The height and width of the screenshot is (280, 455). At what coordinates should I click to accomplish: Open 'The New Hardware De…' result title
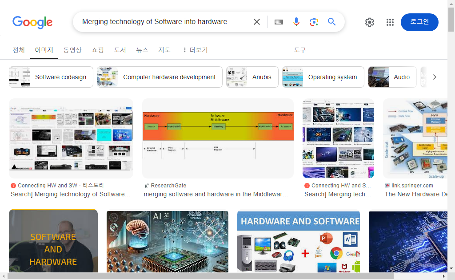[416, 194]
